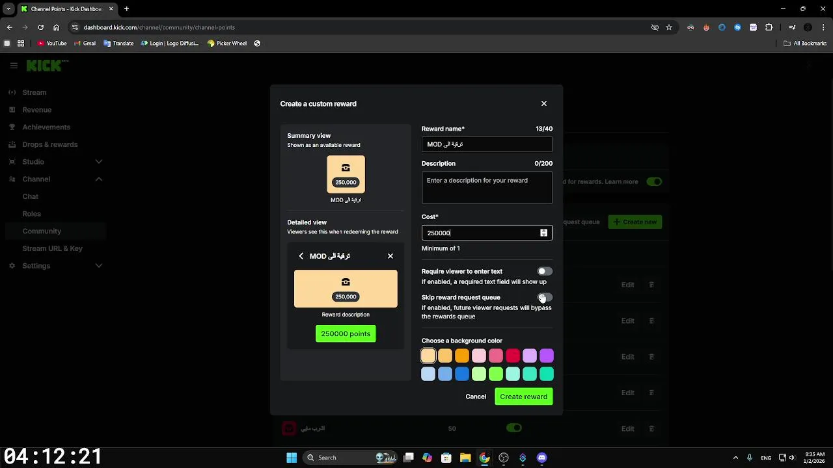Click the trash icon in the 50-point reward row
The width and height of the screenshot is (833, 468).
point(651,428)
